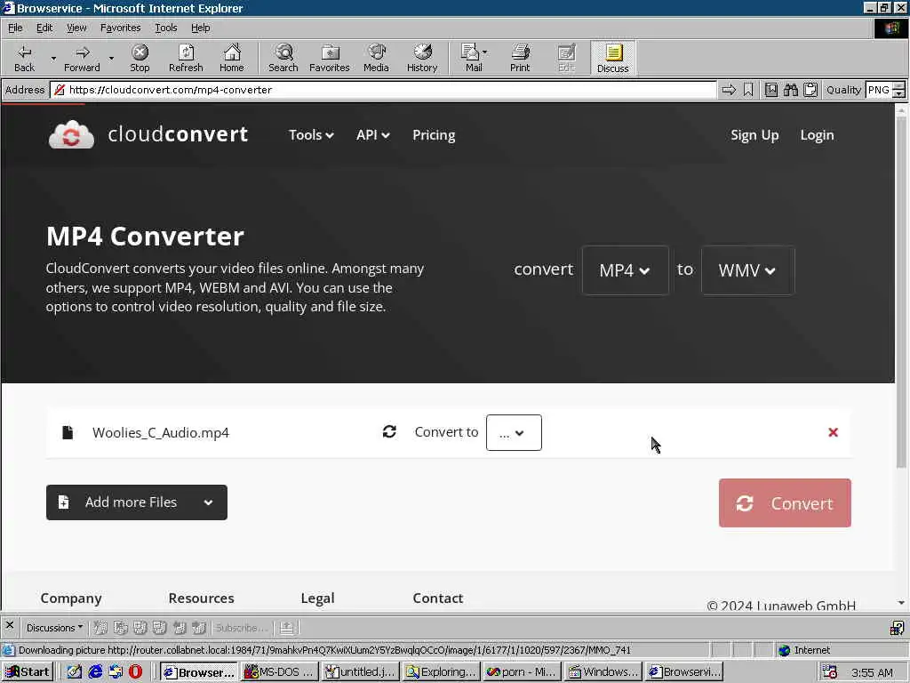Viewport: 910px width, 683px height.
Task: Click the bookmark ribbon icon
Action: click(748, 90)
